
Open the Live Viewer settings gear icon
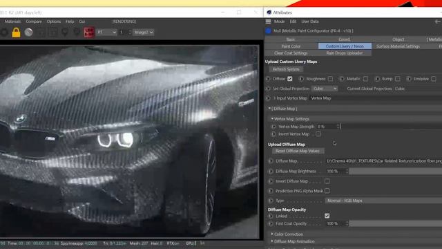coord(4,33)
